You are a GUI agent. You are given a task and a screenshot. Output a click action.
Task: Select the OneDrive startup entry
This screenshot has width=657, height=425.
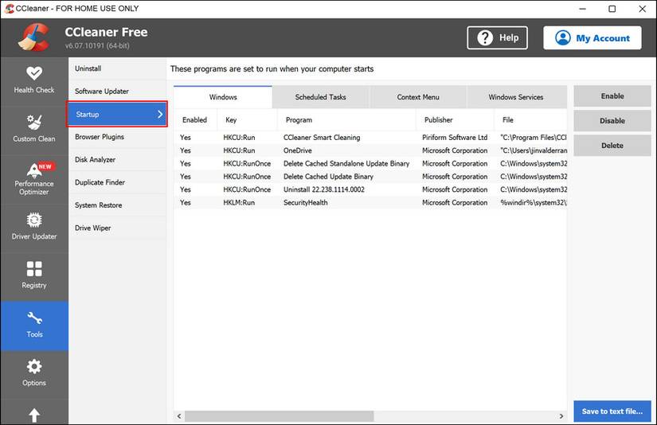[297, 150]
